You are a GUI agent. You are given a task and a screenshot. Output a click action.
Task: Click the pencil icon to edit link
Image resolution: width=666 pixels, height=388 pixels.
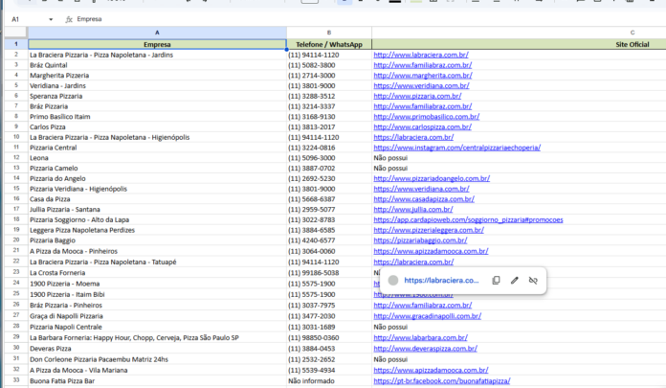pyautogui.click(x=515, y=280)
